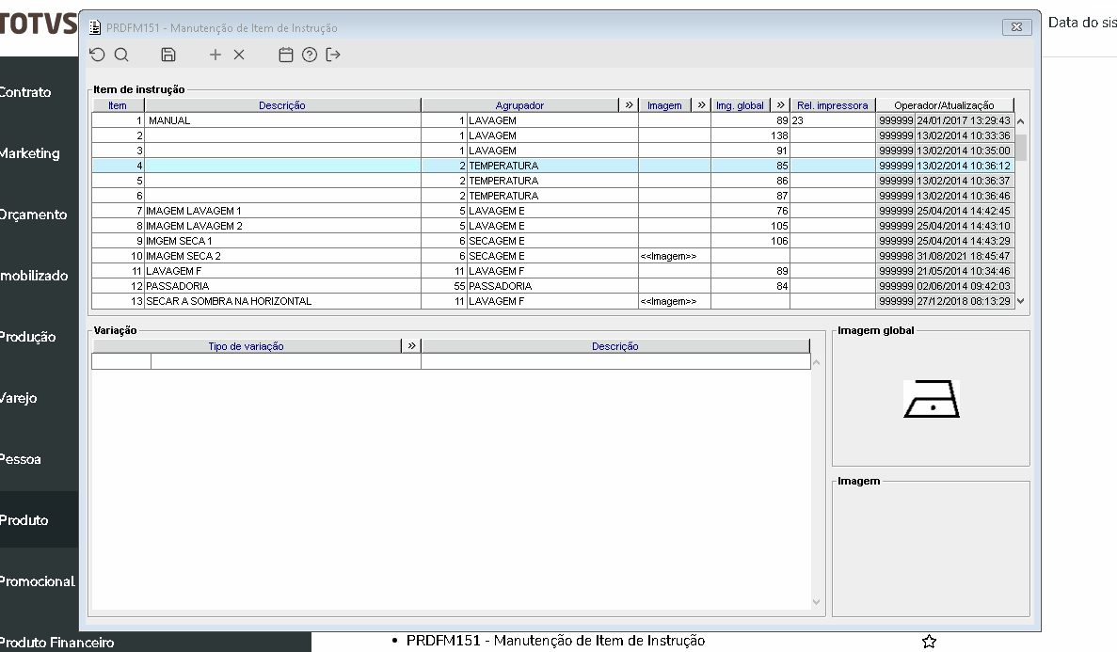The image size is (1117, 652).
Task: Click the Descrição header in item grid
Action: (x=282, y=105)
